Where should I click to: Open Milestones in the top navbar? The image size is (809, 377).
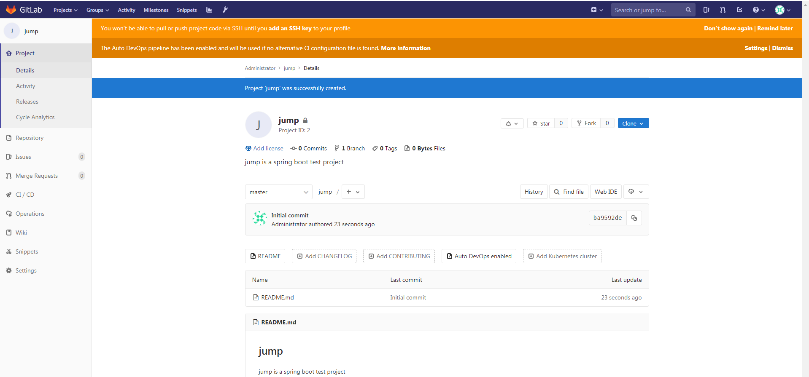click(x=156, y=10)
